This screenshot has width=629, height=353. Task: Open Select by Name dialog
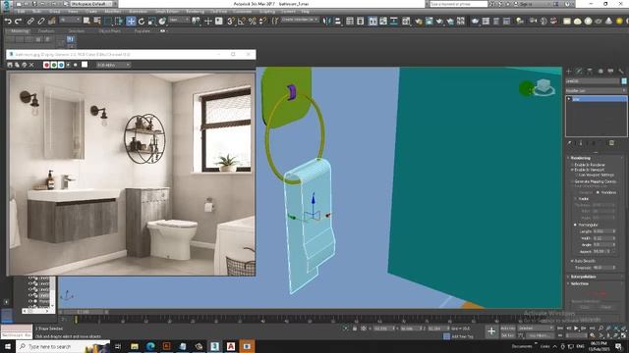tap(97, 21)
